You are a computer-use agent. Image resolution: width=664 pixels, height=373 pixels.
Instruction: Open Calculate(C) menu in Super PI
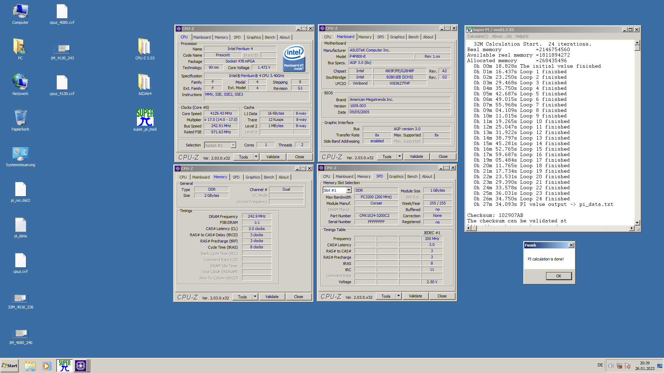click(478, 36)
